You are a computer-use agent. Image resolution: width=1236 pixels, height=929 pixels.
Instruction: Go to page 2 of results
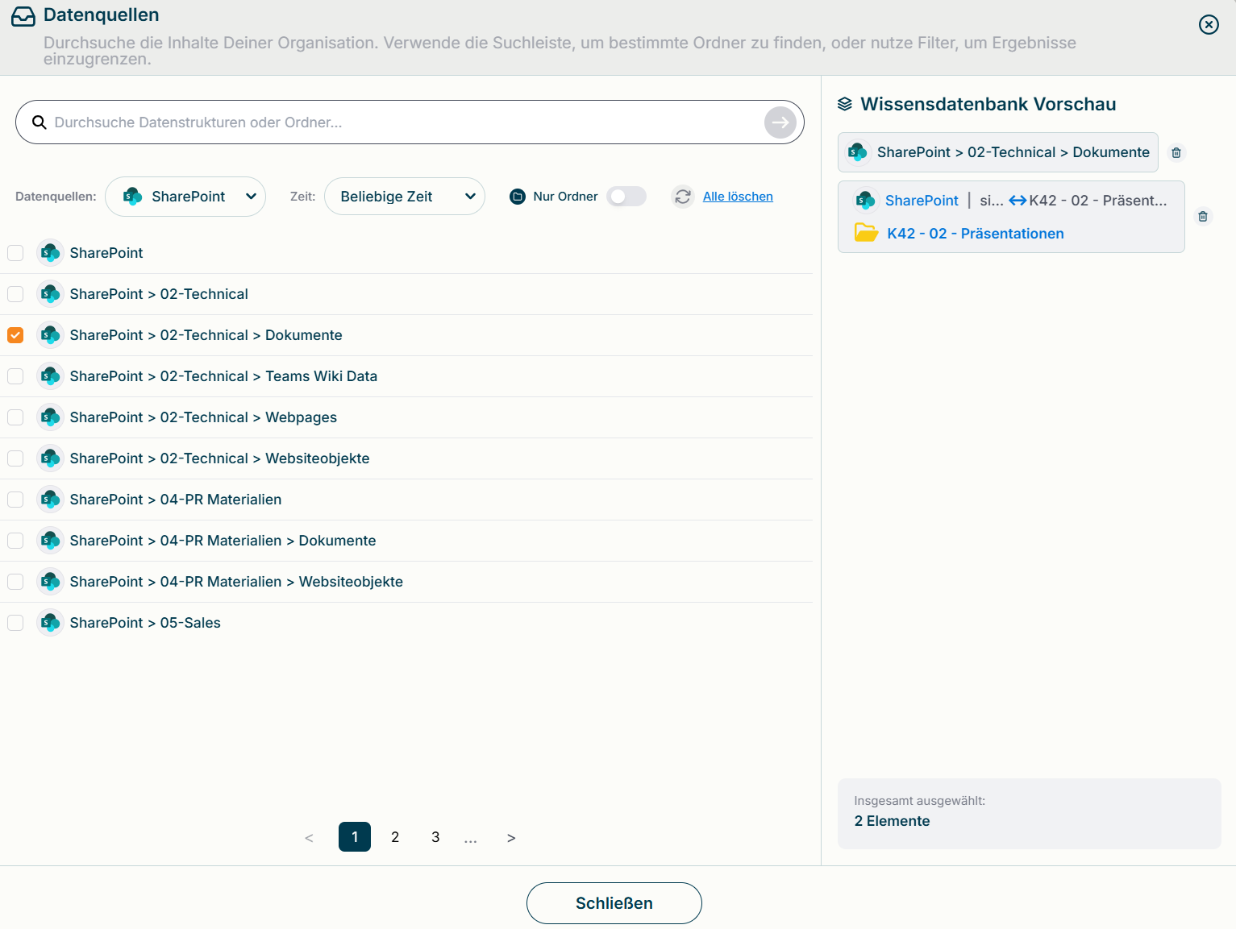coord(395,837)
